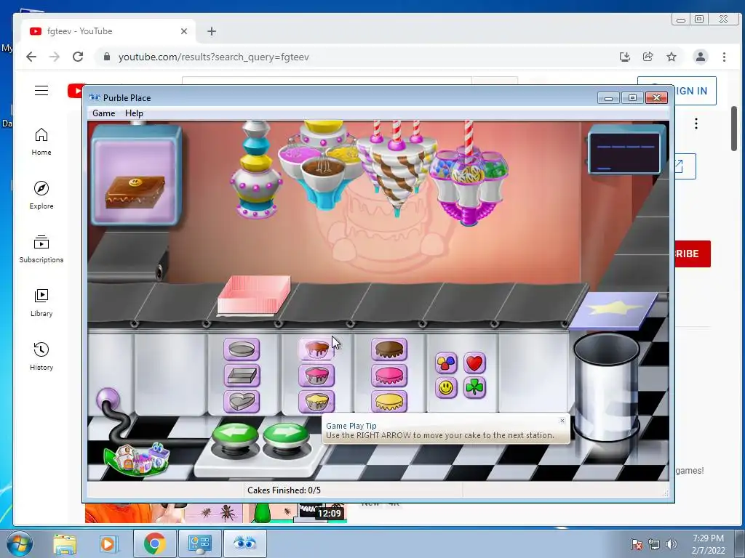Screen dimensions: 745x558
Task: Choose chocolate batter flavor button
Action: click(x=316, y=349)
